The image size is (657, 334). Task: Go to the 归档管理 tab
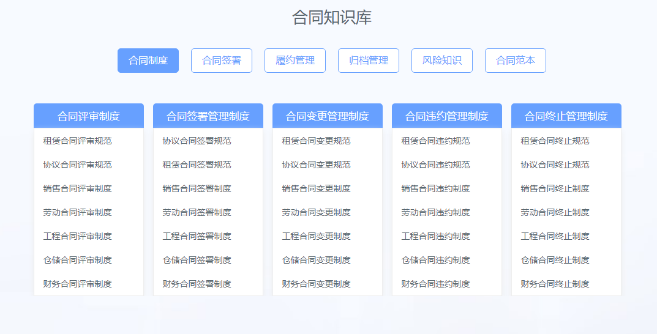[369, 61]
